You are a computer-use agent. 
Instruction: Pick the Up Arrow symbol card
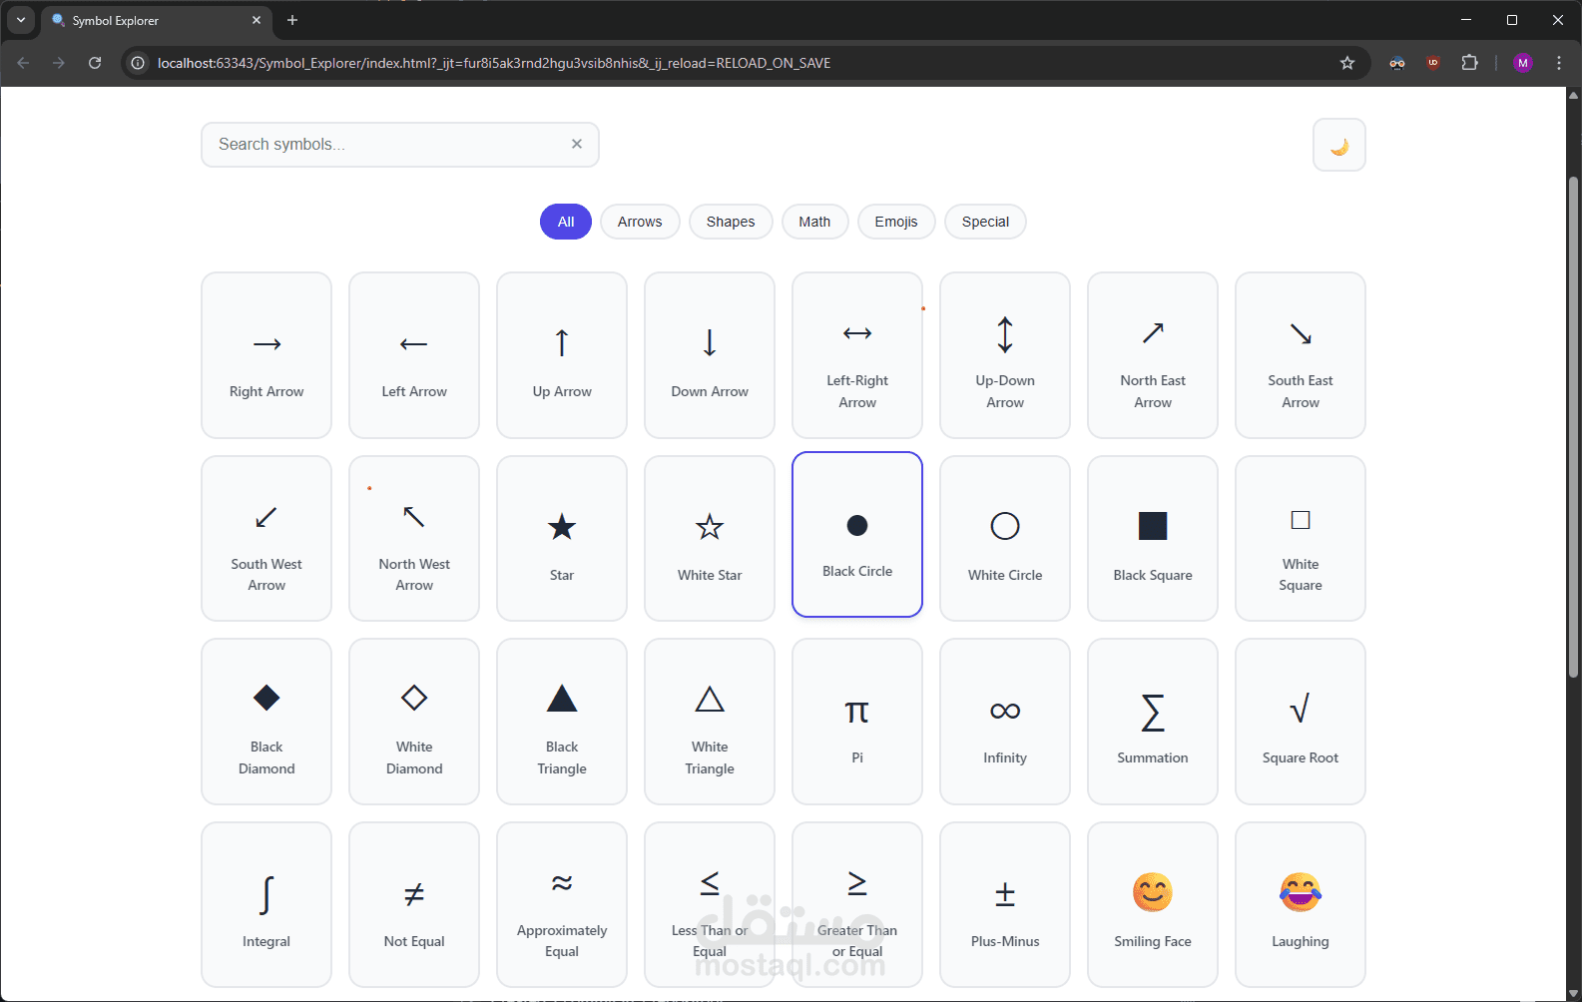pyautogui.click(x=562, y=355)
